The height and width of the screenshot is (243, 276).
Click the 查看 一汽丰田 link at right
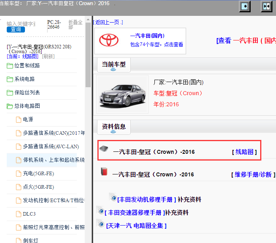(246, 40)
